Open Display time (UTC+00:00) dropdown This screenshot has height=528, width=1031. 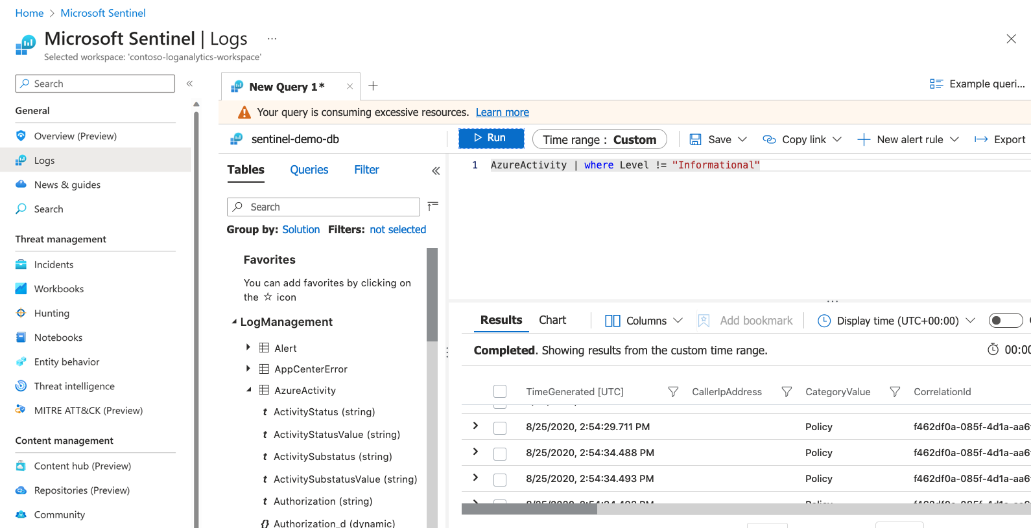pos(971,321)
